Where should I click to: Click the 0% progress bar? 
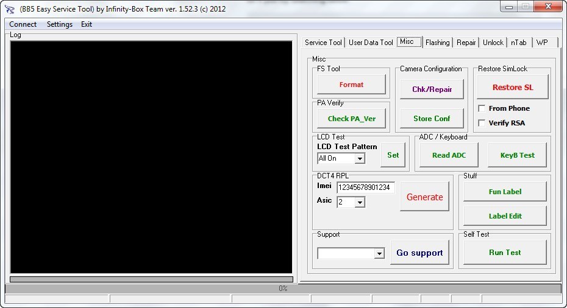(x=283, y=288)
